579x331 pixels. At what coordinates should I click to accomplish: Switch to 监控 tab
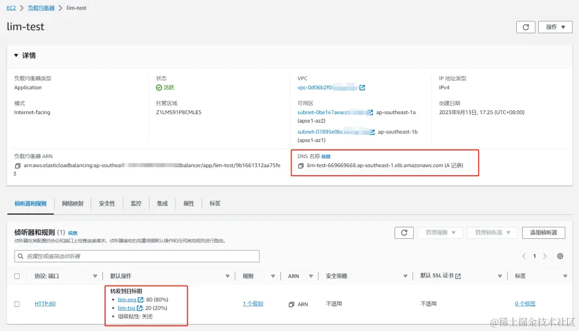point(136,204)
